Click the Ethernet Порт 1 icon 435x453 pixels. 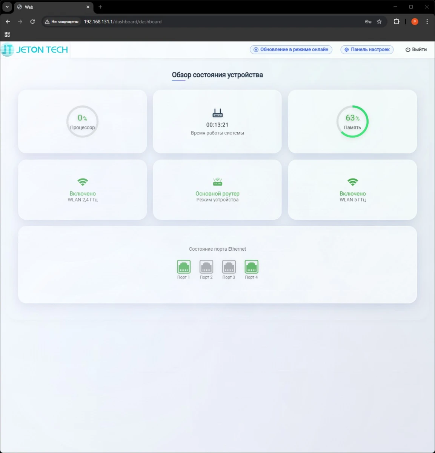(x=184, y=267)
